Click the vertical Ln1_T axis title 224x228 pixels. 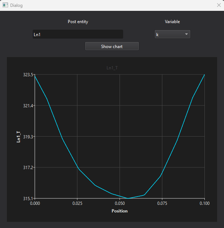[x=18, y=137]
